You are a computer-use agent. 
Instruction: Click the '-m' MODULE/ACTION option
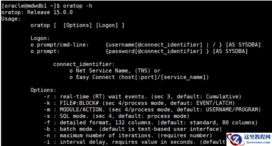click(47, 109)
